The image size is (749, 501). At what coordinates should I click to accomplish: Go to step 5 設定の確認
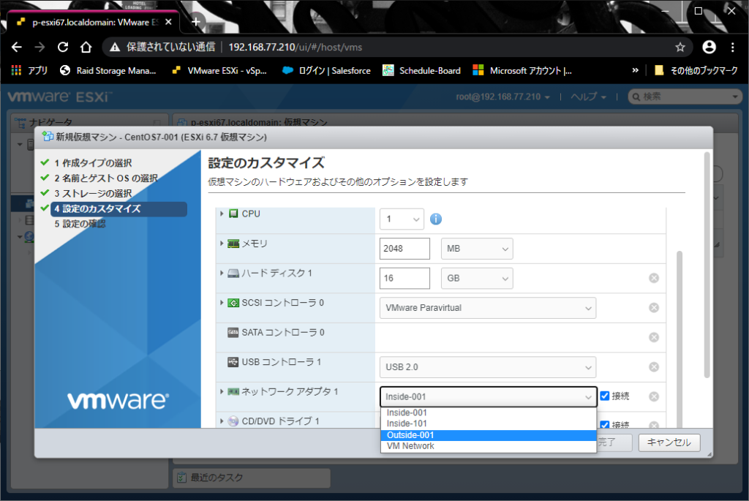(80, 224)
